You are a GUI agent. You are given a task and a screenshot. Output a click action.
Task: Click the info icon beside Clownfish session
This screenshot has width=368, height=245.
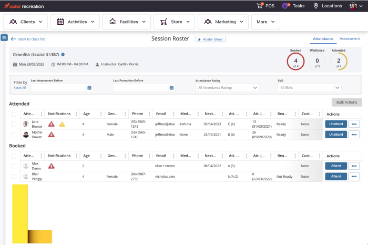pos(63,55)
